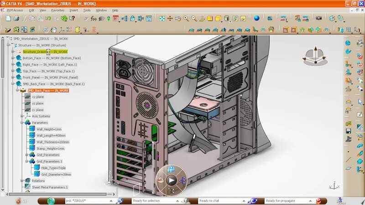This screenshot has height=205, width=365.
Task: Expand the Grid_Parameters node
Action: coord(26,155)
